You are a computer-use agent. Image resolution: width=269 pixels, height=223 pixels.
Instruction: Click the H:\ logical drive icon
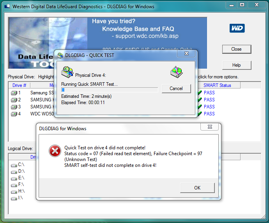[14, 192]
